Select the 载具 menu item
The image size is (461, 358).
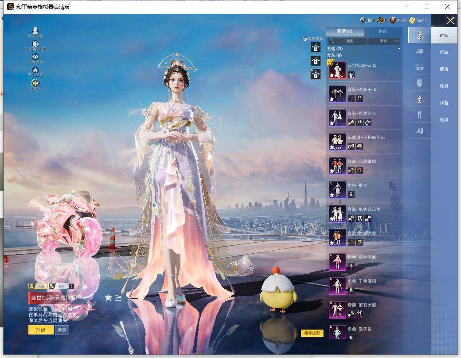pyautogui.click(x=444, y=86)
